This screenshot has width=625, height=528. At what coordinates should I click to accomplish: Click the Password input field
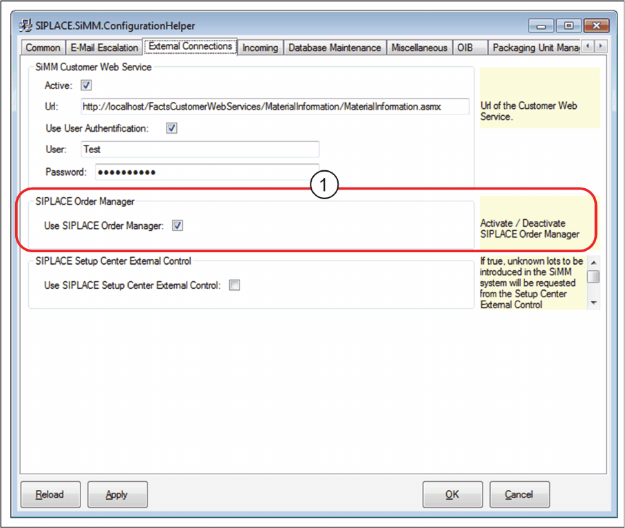pos(207,172)
